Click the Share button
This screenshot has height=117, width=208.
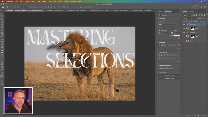click(196, 7)
